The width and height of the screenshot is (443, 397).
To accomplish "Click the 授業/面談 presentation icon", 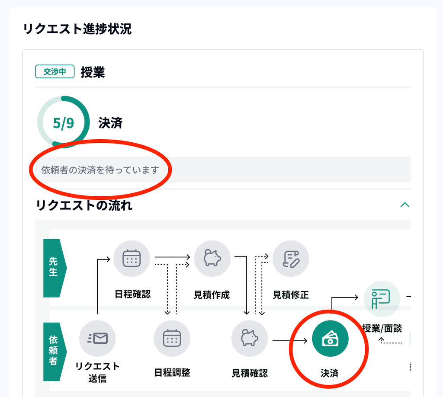I will click(382, 299).
